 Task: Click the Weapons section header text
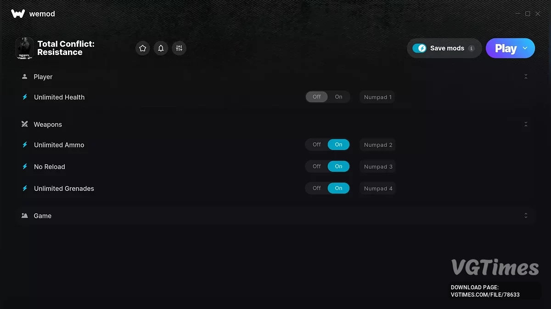[48, 124]
